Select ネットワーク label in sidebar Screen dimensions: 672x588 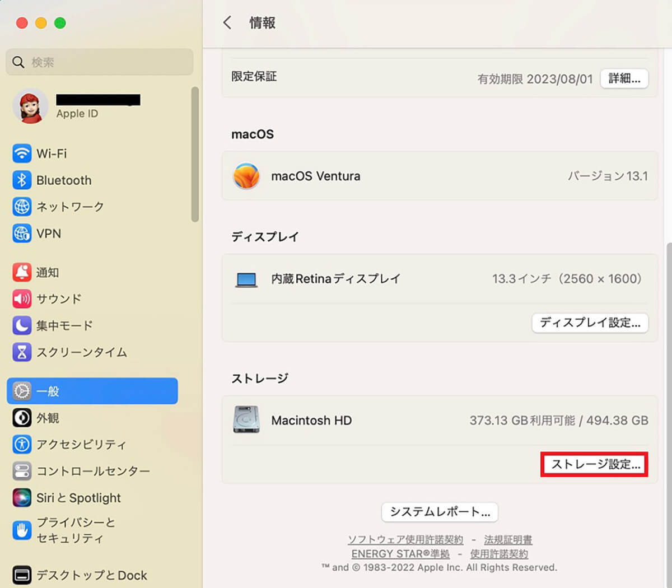[71, 207]
